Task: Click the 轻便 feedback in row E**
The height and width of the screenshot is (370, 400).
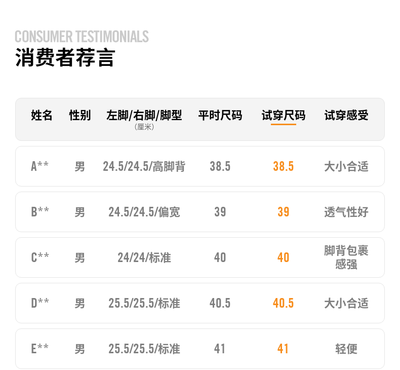Action: (346, 349)
